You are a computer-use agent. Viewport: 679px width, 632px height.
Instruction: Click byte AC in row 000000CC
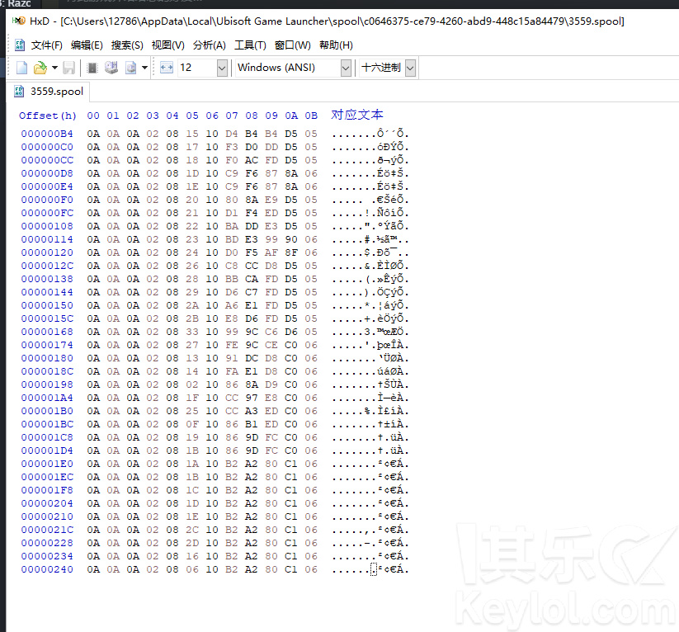pyautogui.click(x=252, y=160)
